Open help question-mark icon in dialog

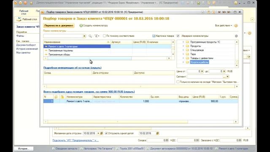[x=236, y=26]
